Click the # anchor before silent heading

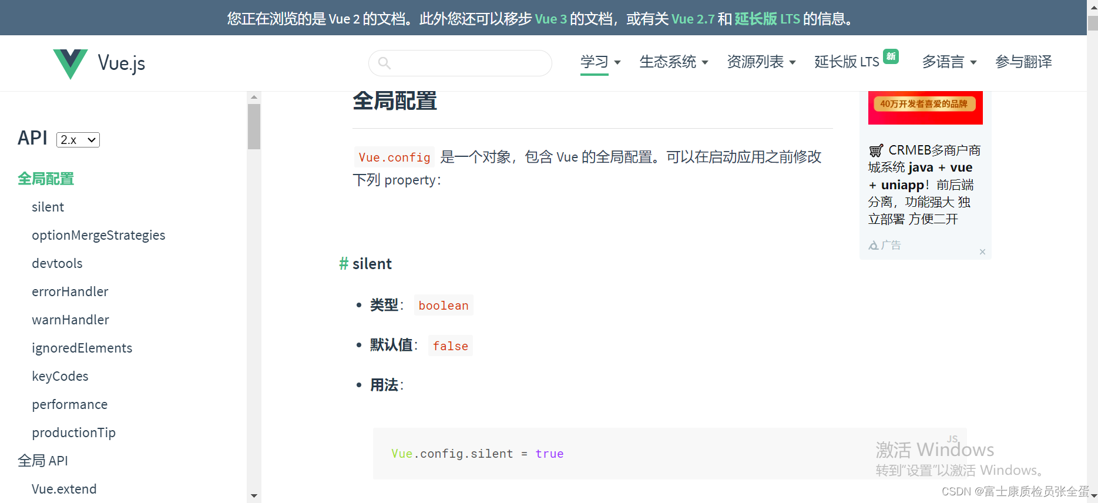click(x=344, y=264)
